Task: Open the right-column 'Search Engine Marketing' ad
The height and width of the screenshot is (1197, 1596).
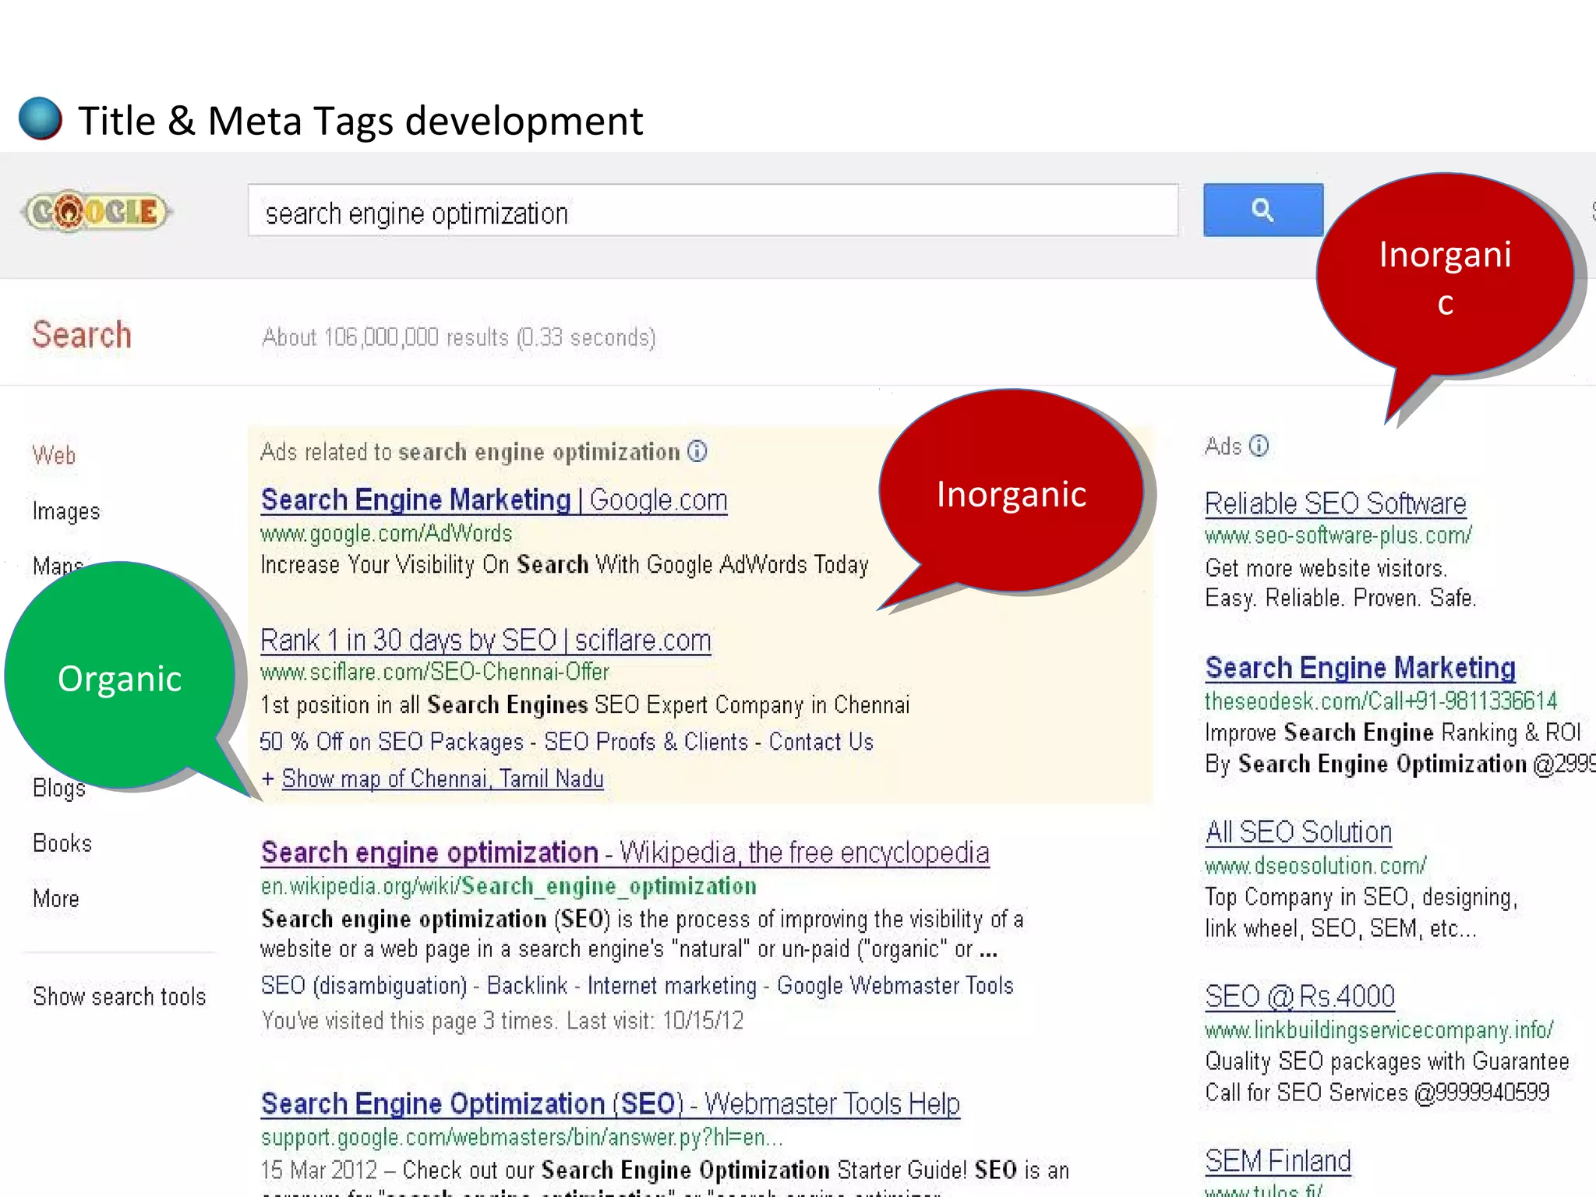Action: click(1360, 668)
